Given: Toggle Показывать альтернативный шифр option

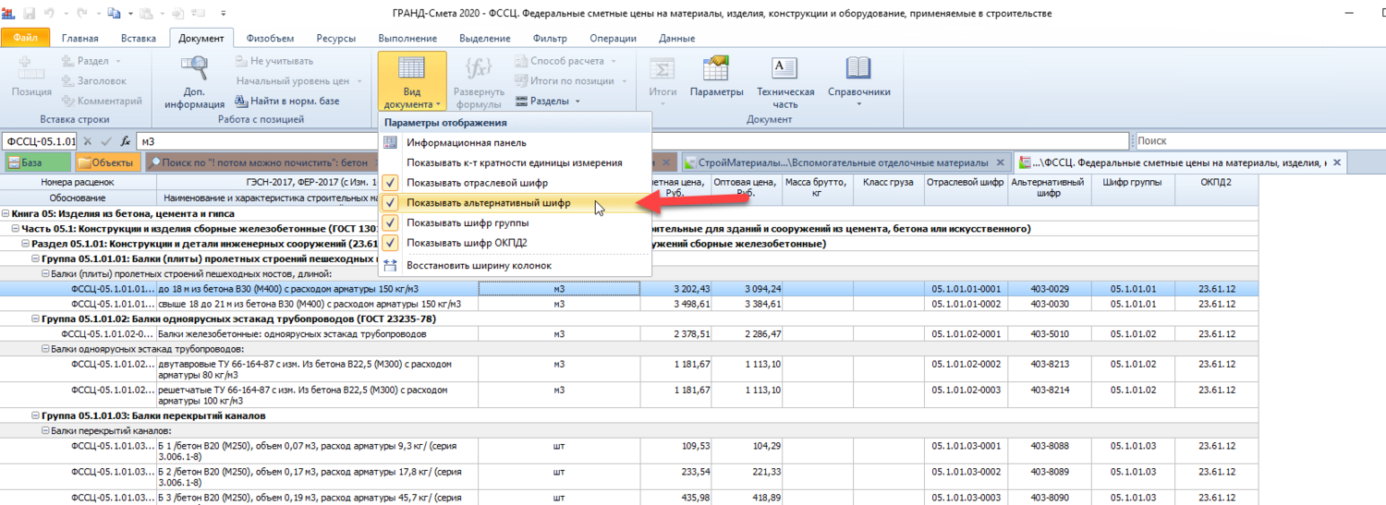Looking at the screenshot, I should (x=488, y=203).
